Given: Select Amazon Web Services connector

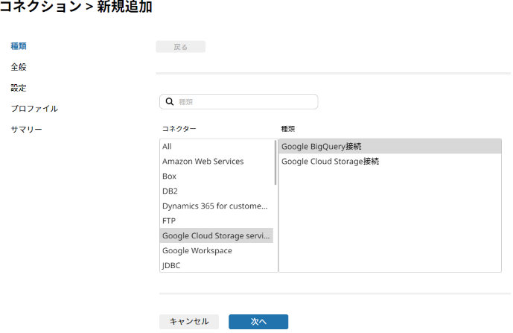Looking at the screenshot, I should coord(217,161).
